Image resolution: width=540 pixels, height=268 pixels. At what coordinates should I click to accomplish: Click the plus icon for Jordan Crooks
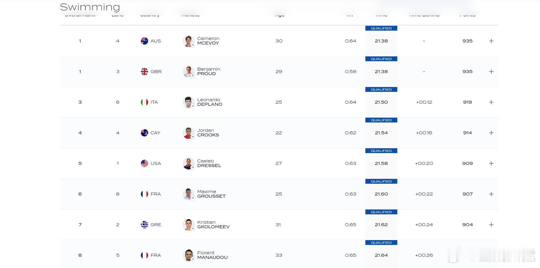(491, 133)
